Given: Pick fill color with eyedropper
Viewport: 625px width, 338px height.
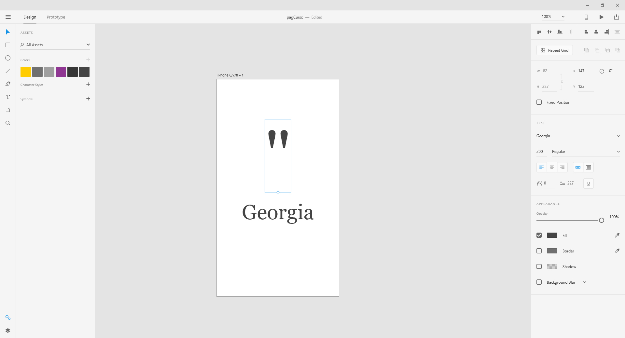Looking at the screenshot, I should click(617, 235).
